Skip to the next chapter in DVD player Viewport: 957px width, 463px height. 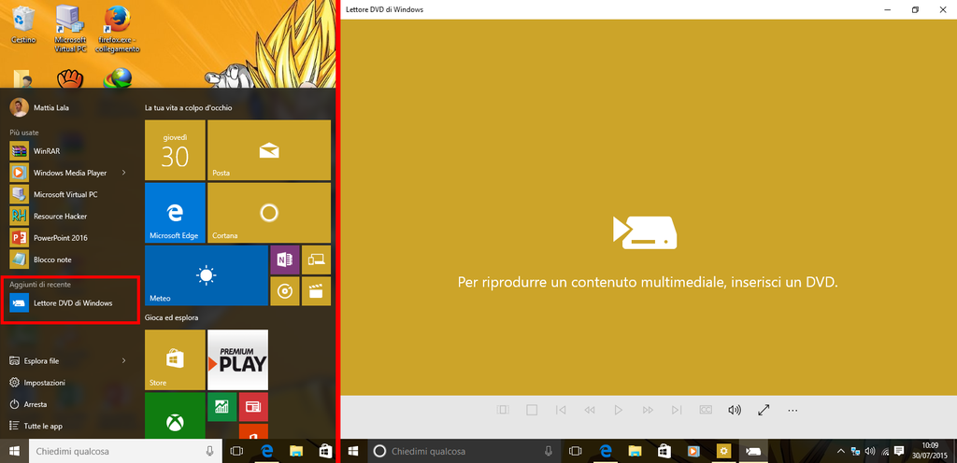click(677, 411)
